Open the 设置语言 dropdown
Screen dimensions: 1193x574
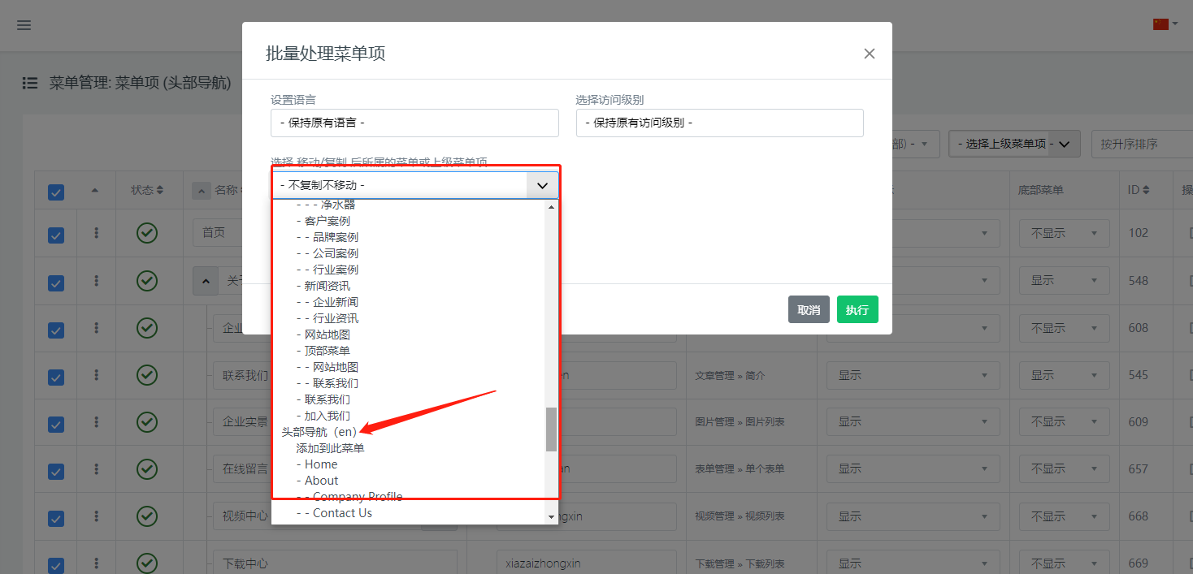coord(414,123)
